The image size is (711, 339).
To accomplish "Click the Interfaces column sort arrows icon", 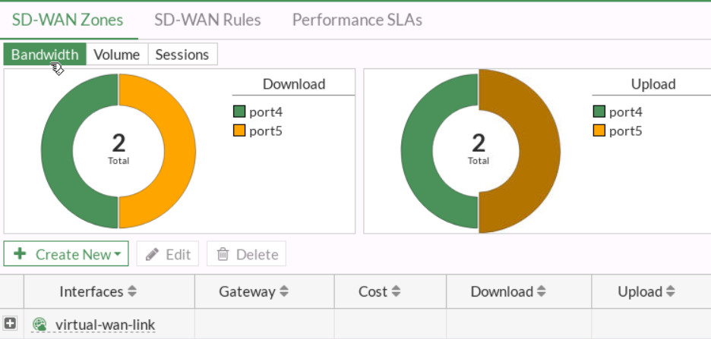I will click(132, 292).
